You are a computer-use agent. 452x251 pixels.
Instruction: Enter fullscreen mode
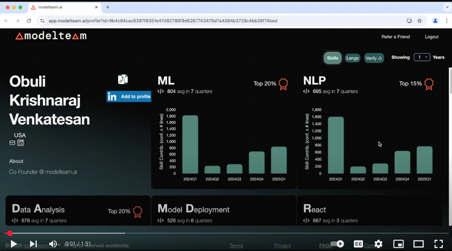(439, 244)
